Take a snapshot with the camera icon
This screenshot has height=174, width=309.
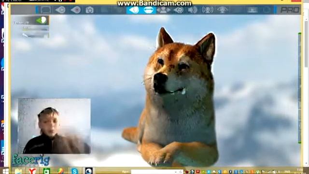coord(89,10)
